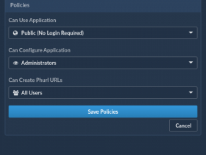The image size is (206, 155).
Task: Click the Can Create Phurl URLs label
Action: 36,80
